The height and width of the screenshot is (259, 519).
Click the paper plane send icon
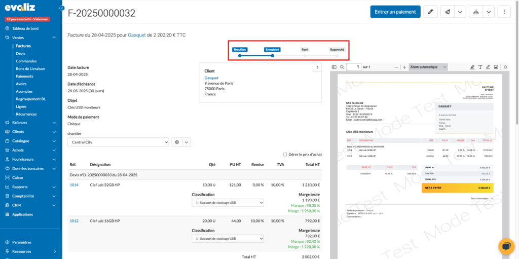tap(447, 12)
